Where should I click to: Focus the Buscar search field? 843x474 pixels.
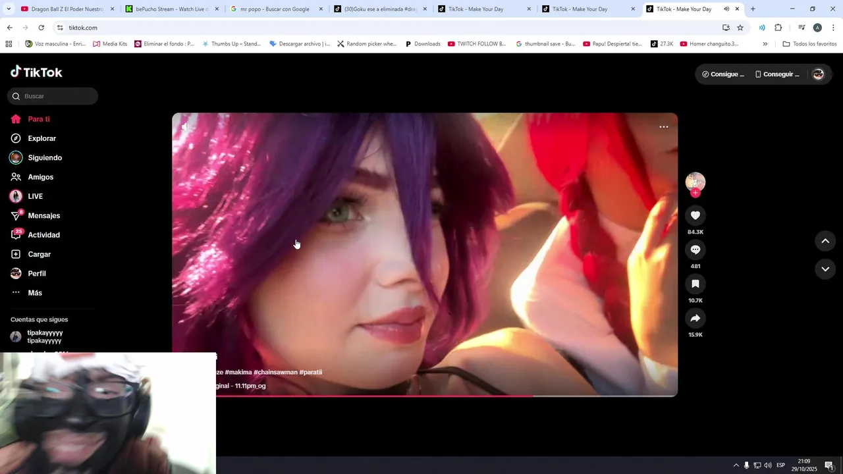pos(53,96)
